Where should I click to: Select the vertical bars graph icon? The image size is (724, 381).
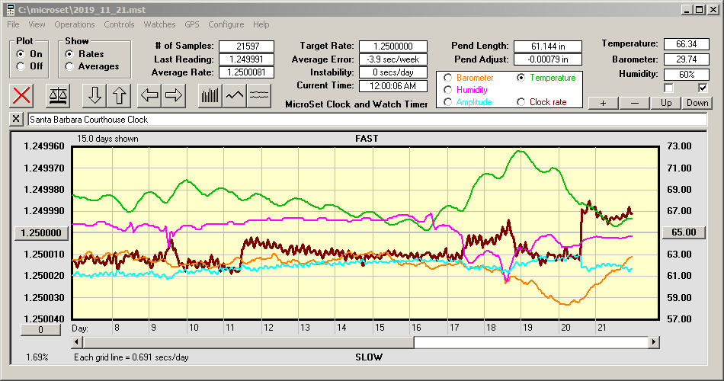(x=210, y=95)
